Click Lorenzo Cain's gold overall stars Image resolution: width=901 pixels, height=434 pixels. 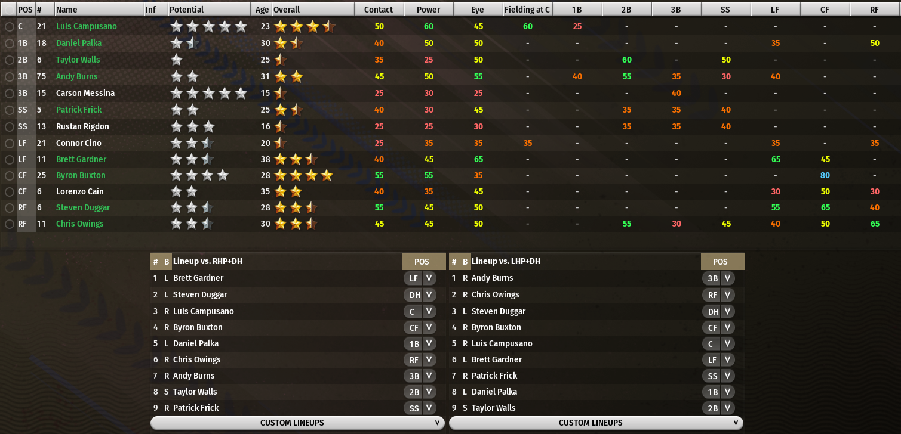click(288, 191)
